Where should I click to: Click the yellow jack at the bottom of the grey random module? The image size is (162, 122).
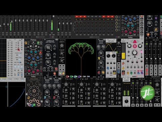(x=128, y=73)
